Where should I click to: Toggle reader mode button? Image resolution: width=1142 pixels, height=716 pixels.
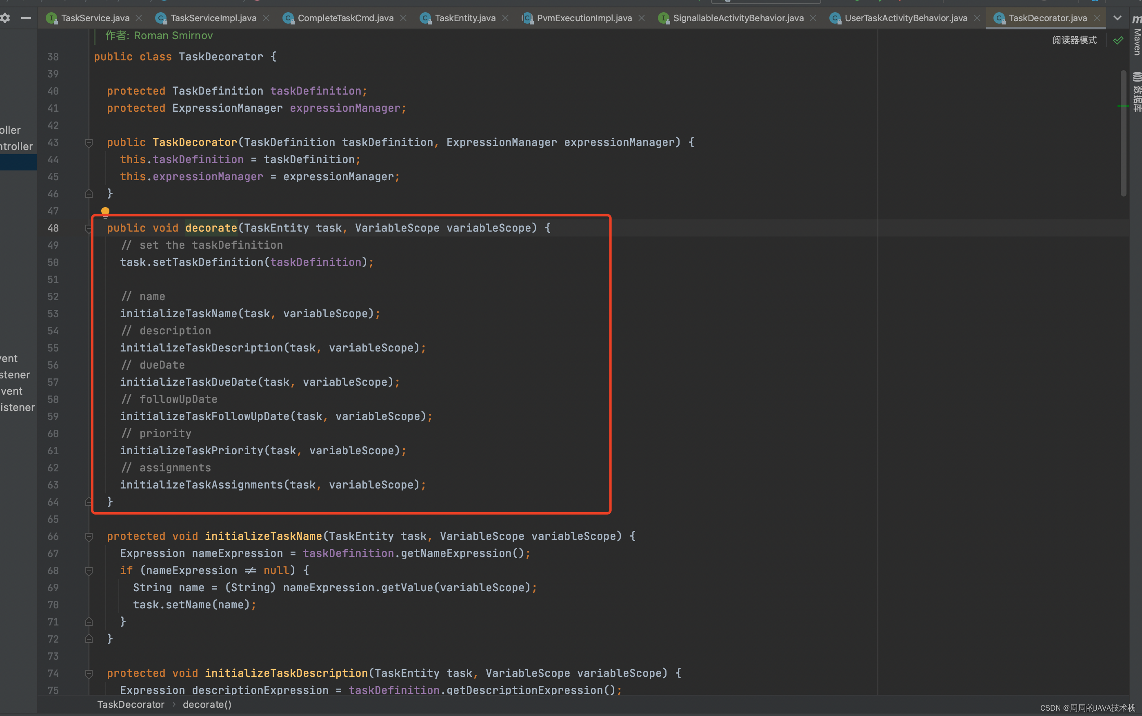1074,40
